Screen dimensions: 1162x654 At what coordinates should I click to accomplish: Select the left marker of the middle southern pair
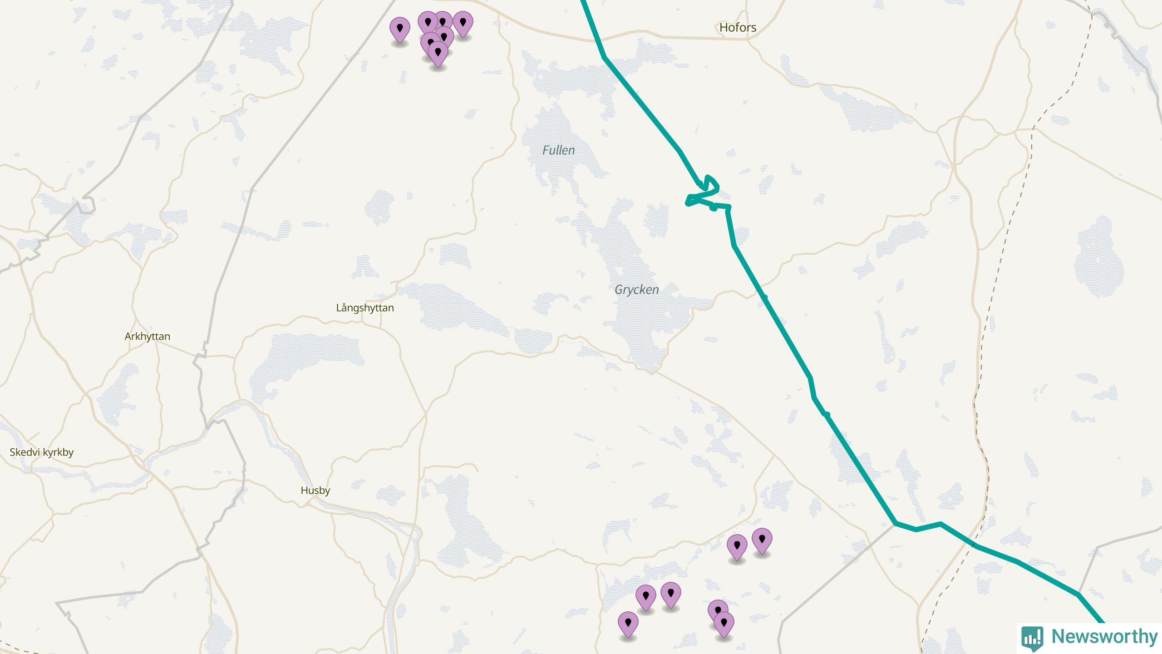coord(645,598)
